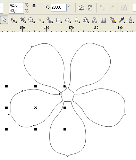The width and height of the screenshot is (136, 160).
Task: Click the top-left selection handle
Action: 7,86
